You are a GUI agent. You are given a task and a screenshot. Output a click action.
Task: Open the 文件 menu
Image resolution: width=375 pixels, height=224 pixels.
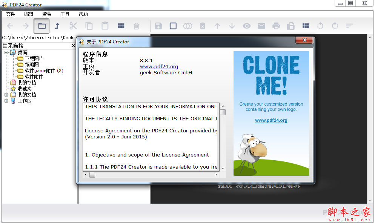tap(11, 14)
